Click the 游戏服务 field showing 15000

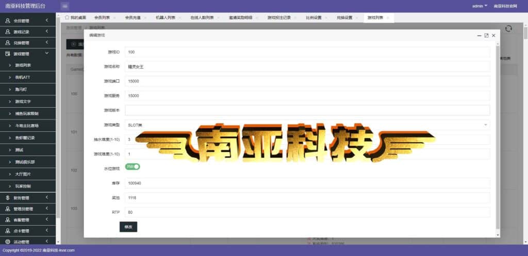click(307, 95)
